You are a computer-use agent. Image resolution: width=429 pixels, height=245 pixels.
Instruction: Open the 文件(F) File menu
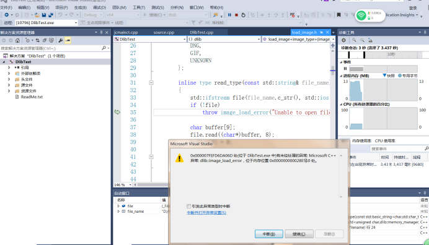point(6,7)
